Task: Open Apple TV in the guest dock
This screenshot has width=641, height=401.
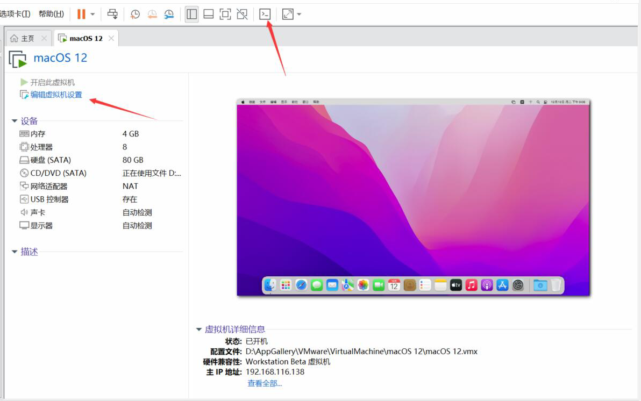Action: click(x=456, y=285)
